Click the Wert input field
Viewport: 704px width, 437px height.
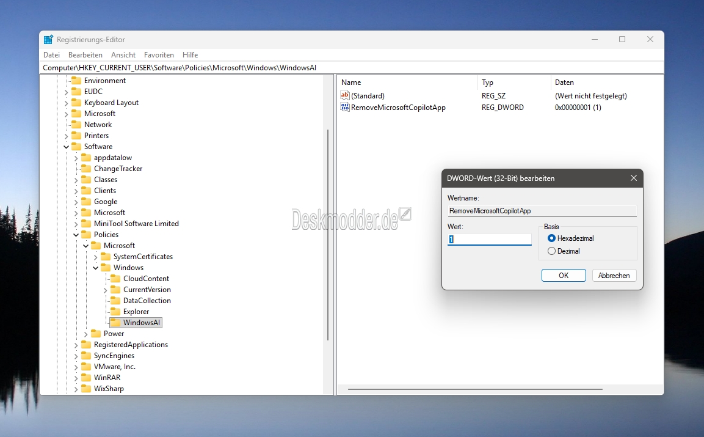tap(489, 240)
